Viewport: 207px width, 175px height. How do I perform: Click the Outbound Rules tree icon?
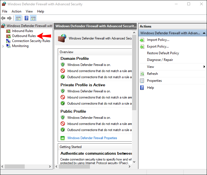(8, 36)
